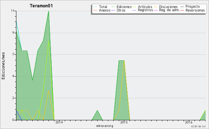This screenshot has width=209, height=129.
Task: Select the Discusiones legend entry
Action: tap(165, 7)
